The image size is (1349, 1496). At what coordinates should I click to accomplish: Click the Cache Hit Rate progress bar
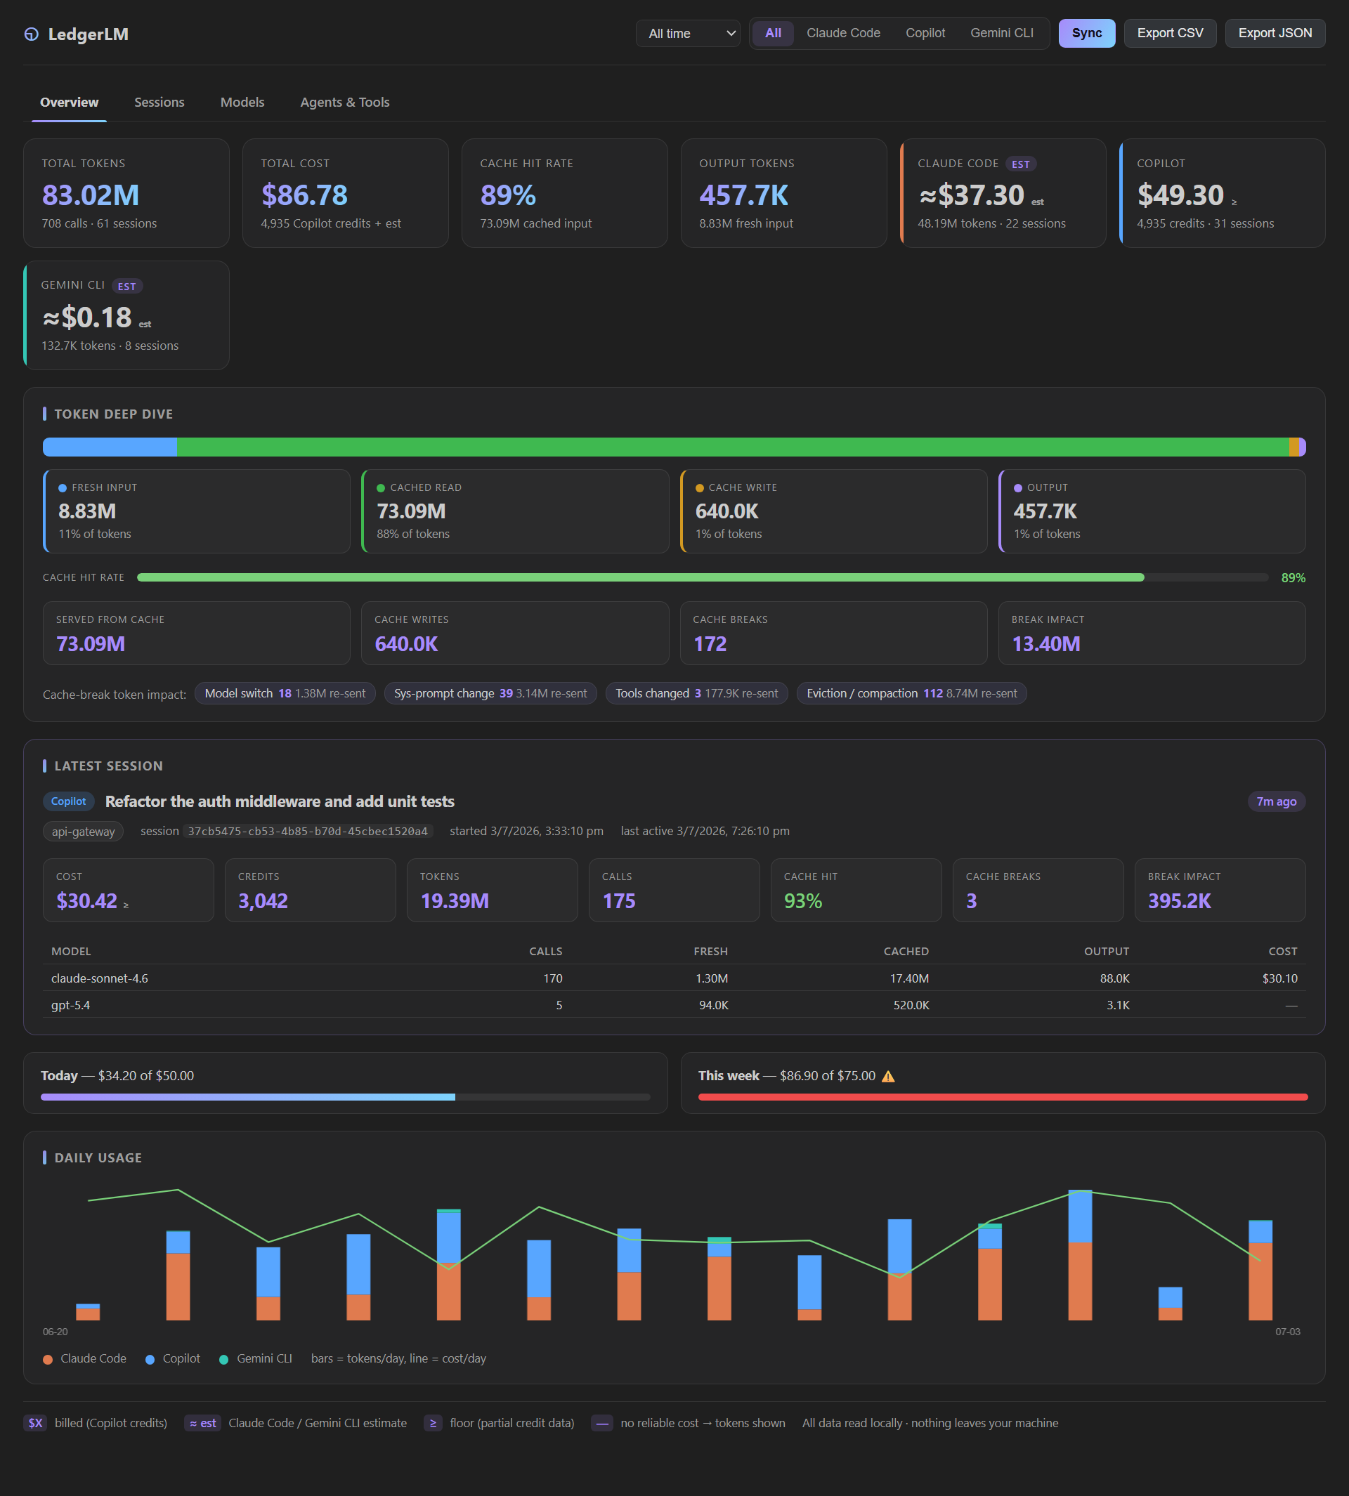[702, 577]
